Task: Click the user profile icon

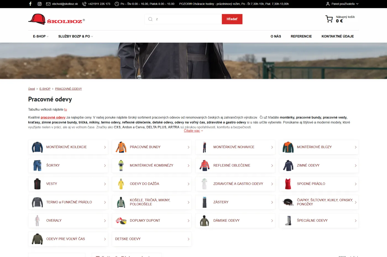Action: (328, 4)
